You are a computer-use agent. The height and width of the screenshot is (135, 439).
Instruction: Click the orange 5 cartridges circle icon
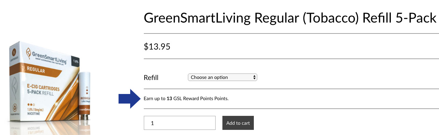[x=14, y=52]
